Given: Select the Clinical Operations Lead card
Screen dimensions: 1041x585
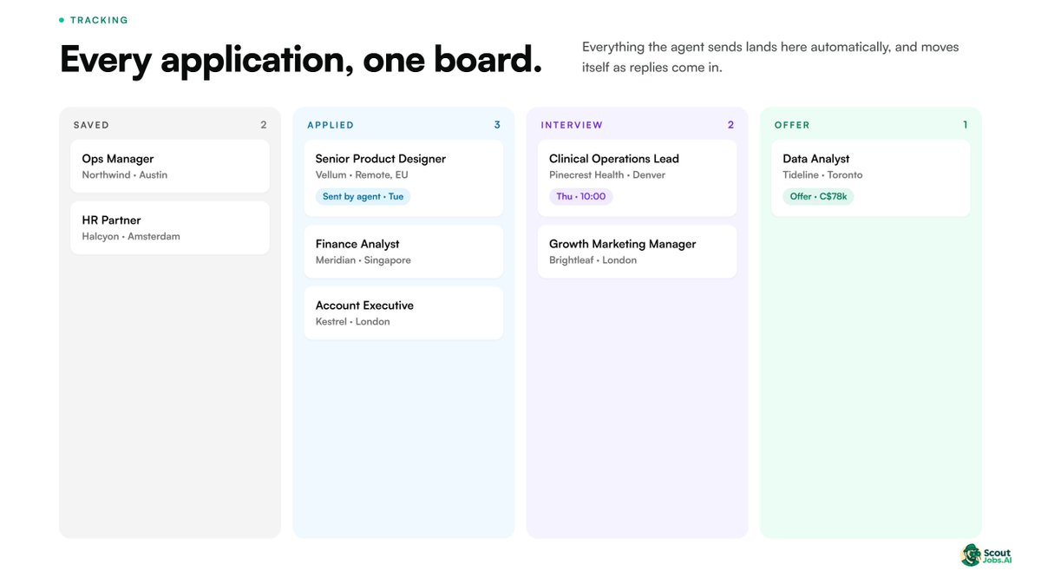Looking at the screenshot, I should [x=637, y=179].
